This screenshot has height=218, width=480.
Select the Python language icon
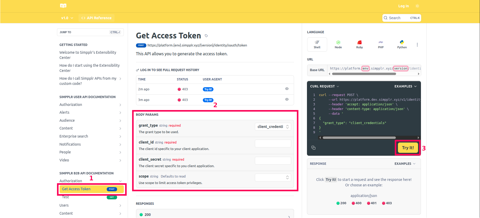402,44
